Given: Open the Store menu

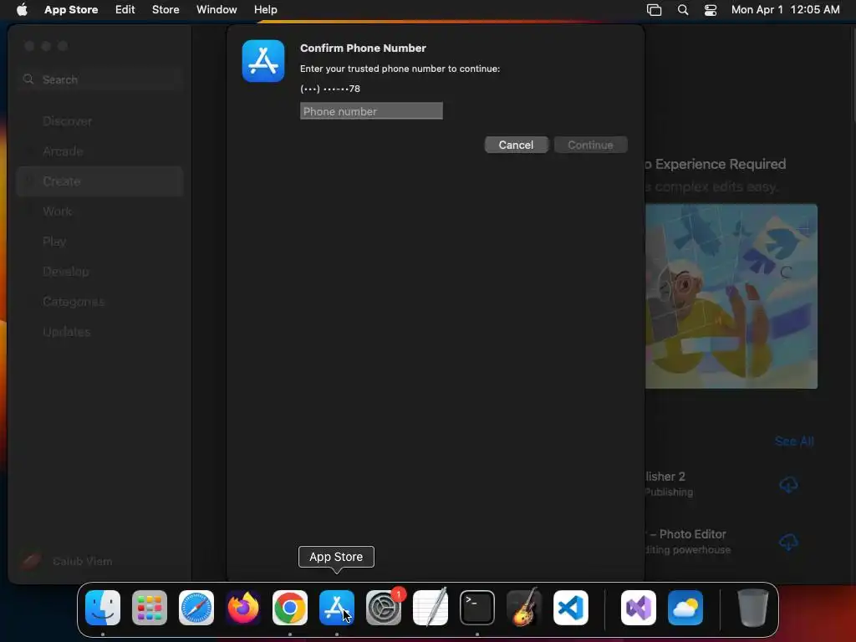Looking at the screenshot, I should click(166, 9).
